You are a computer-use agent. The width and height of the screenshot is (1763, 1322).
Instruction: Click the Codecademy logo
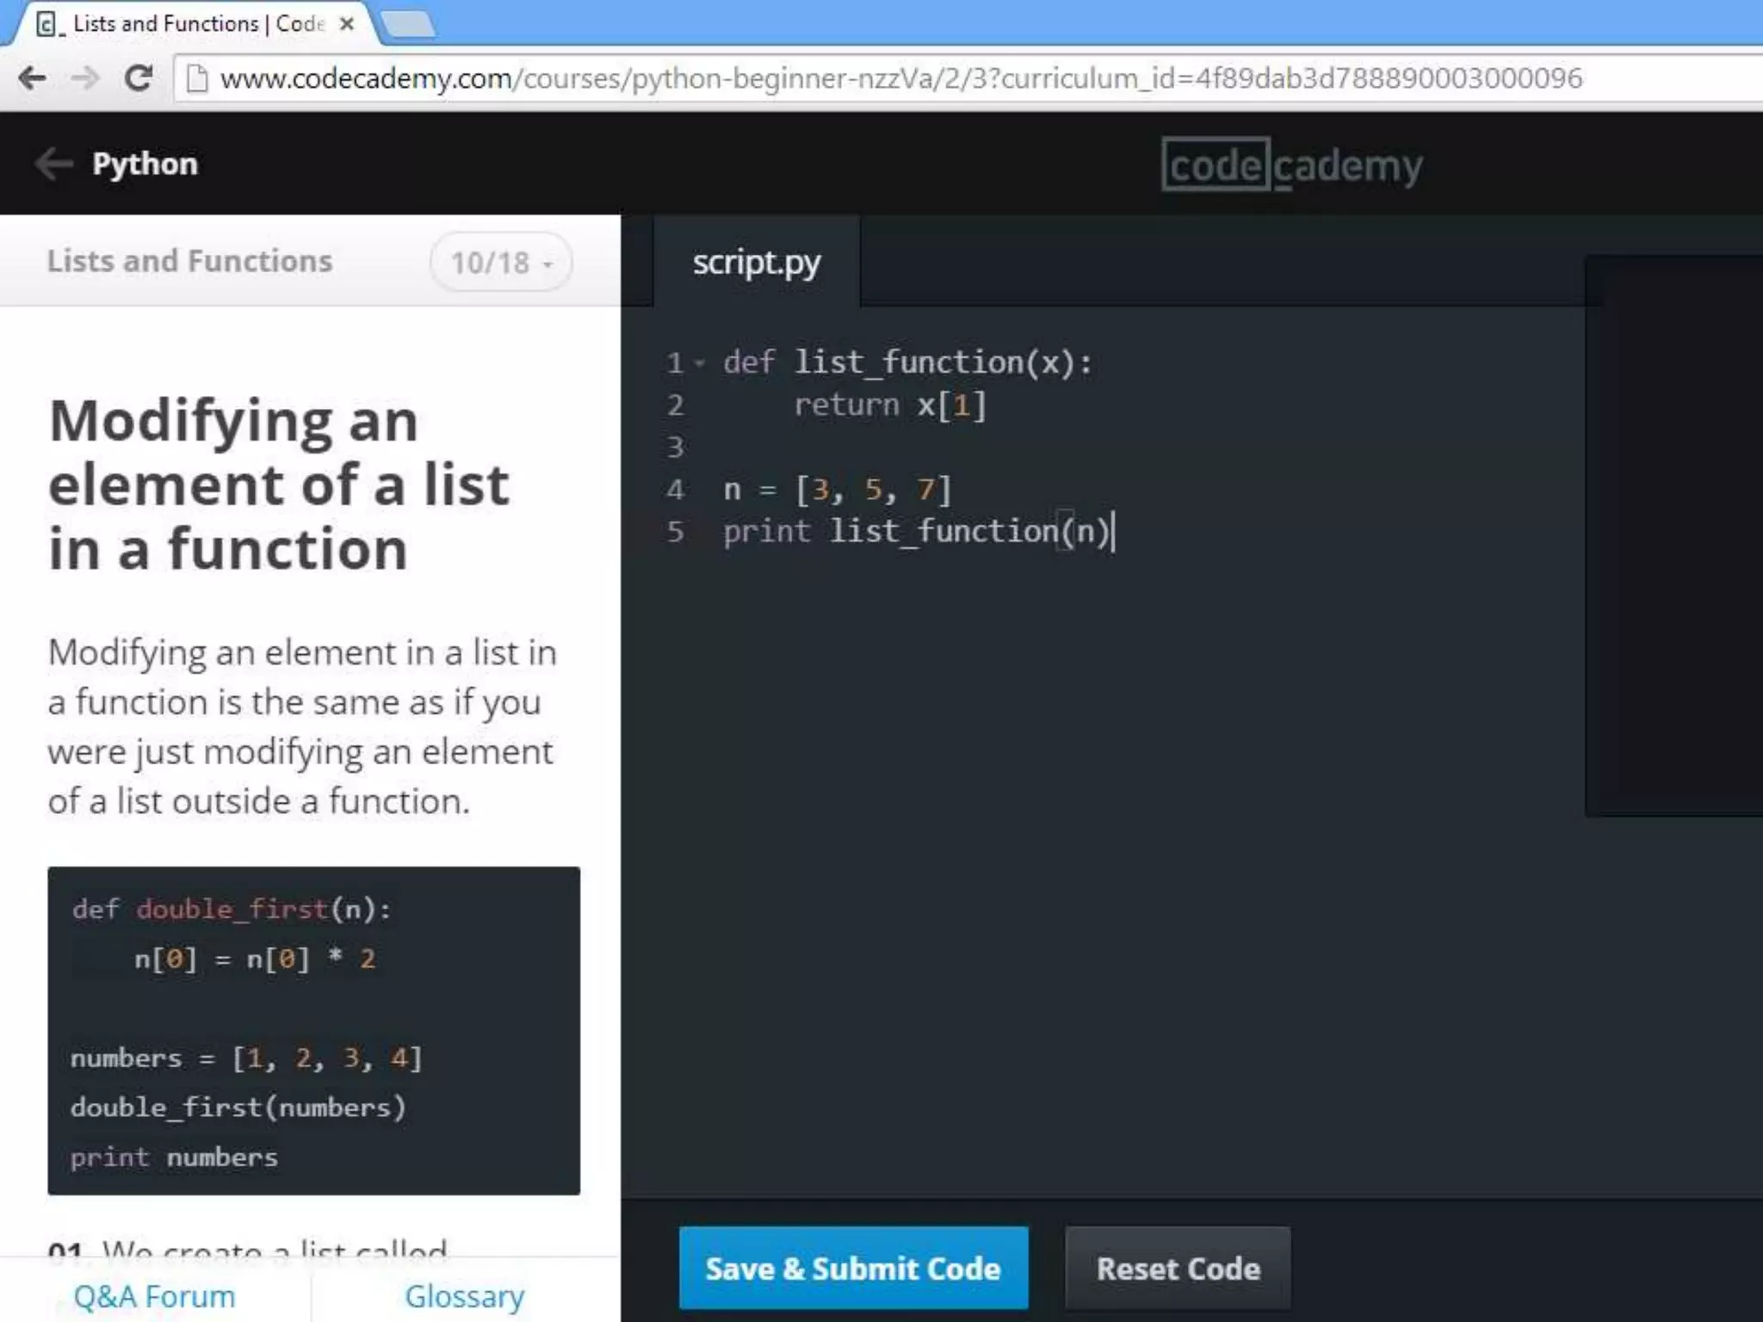coord(1291,164)
